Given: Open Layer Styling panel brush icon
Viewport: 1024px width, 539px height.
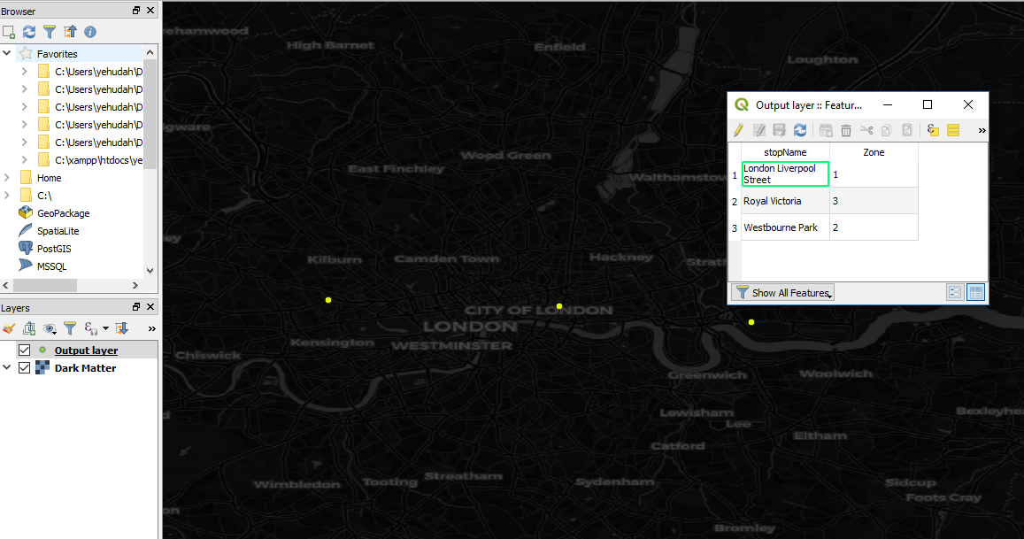Looking at the screenshot, I should pos(9,328).
